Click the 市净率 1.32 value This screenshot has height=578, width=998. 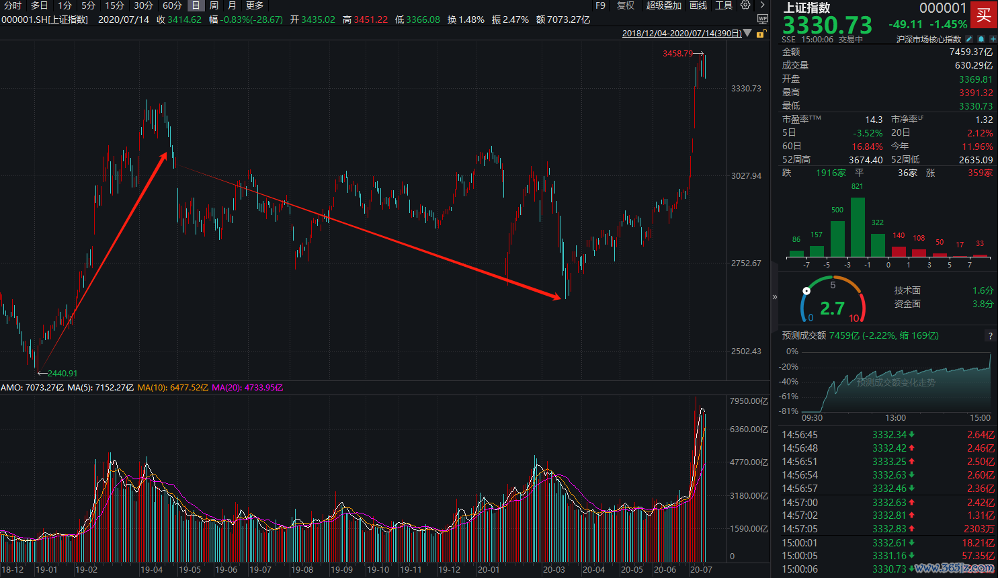pos(984,120)
